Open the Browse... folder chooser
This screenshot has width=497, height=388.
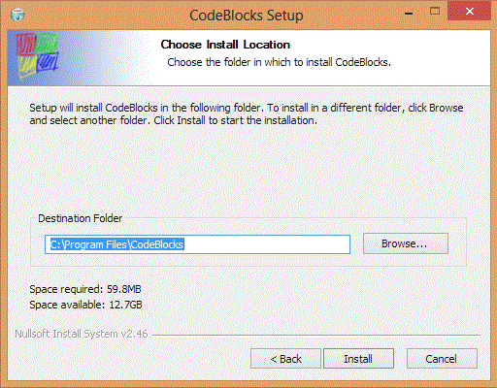[x=406, y=243]
